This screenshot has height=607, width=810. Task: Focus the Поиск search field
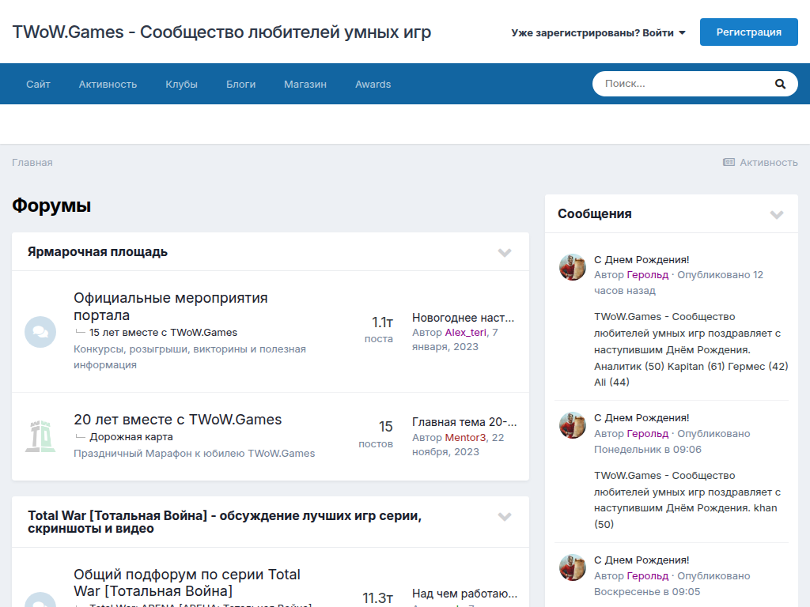(x=680, y=84)
